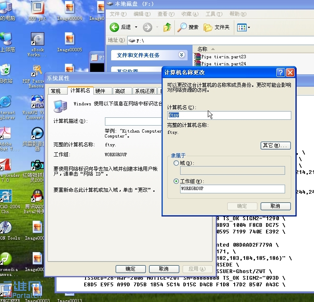The width and height of the screenshot is (314, 302).
Task: Select the 003.prt desktop icon
Action: pos(38,11)
